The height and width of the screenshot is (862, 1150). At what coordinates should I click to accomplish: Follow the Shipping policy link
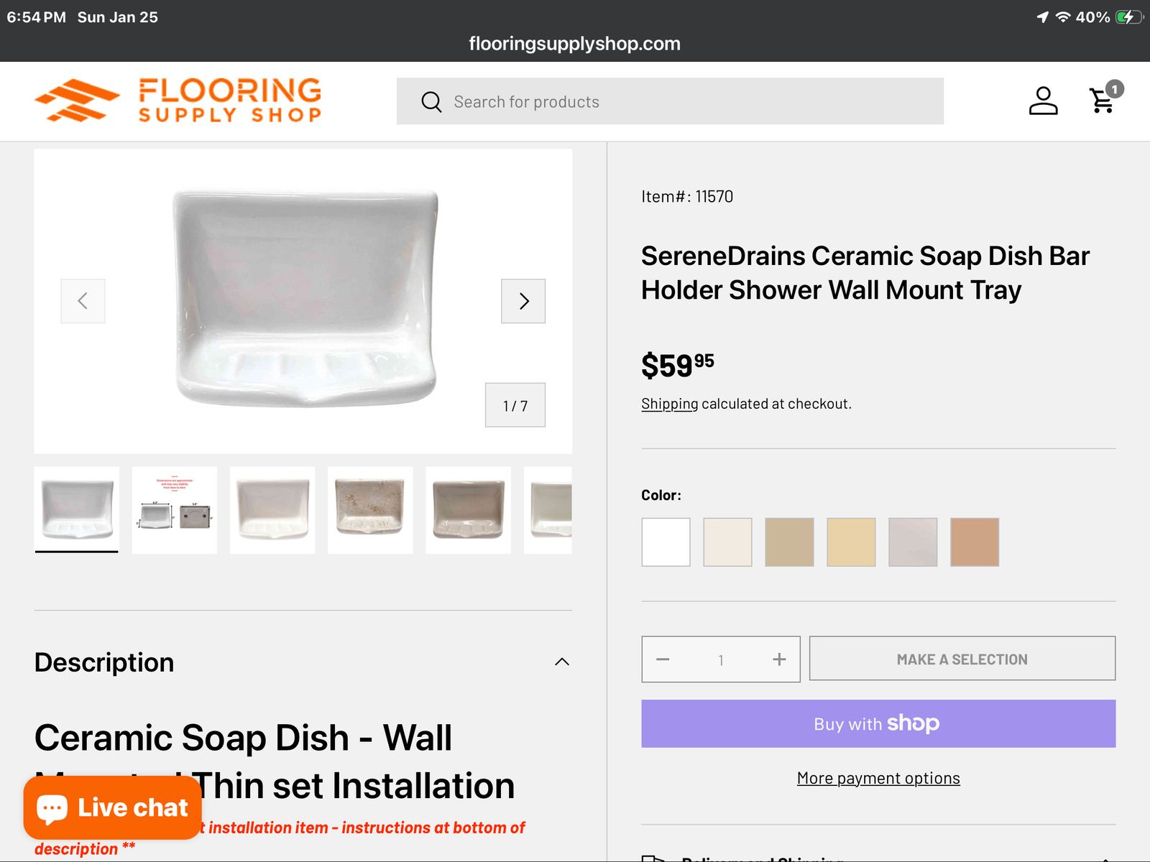(x=669, y=404)
